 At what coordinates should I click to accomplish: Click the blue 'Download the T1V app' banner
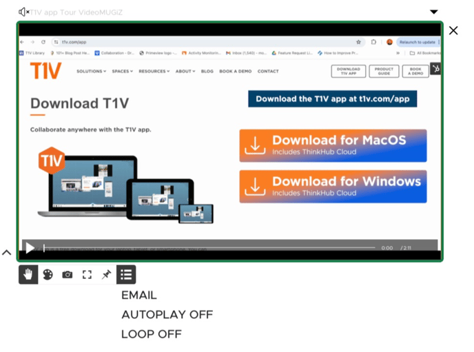point(333,99)
